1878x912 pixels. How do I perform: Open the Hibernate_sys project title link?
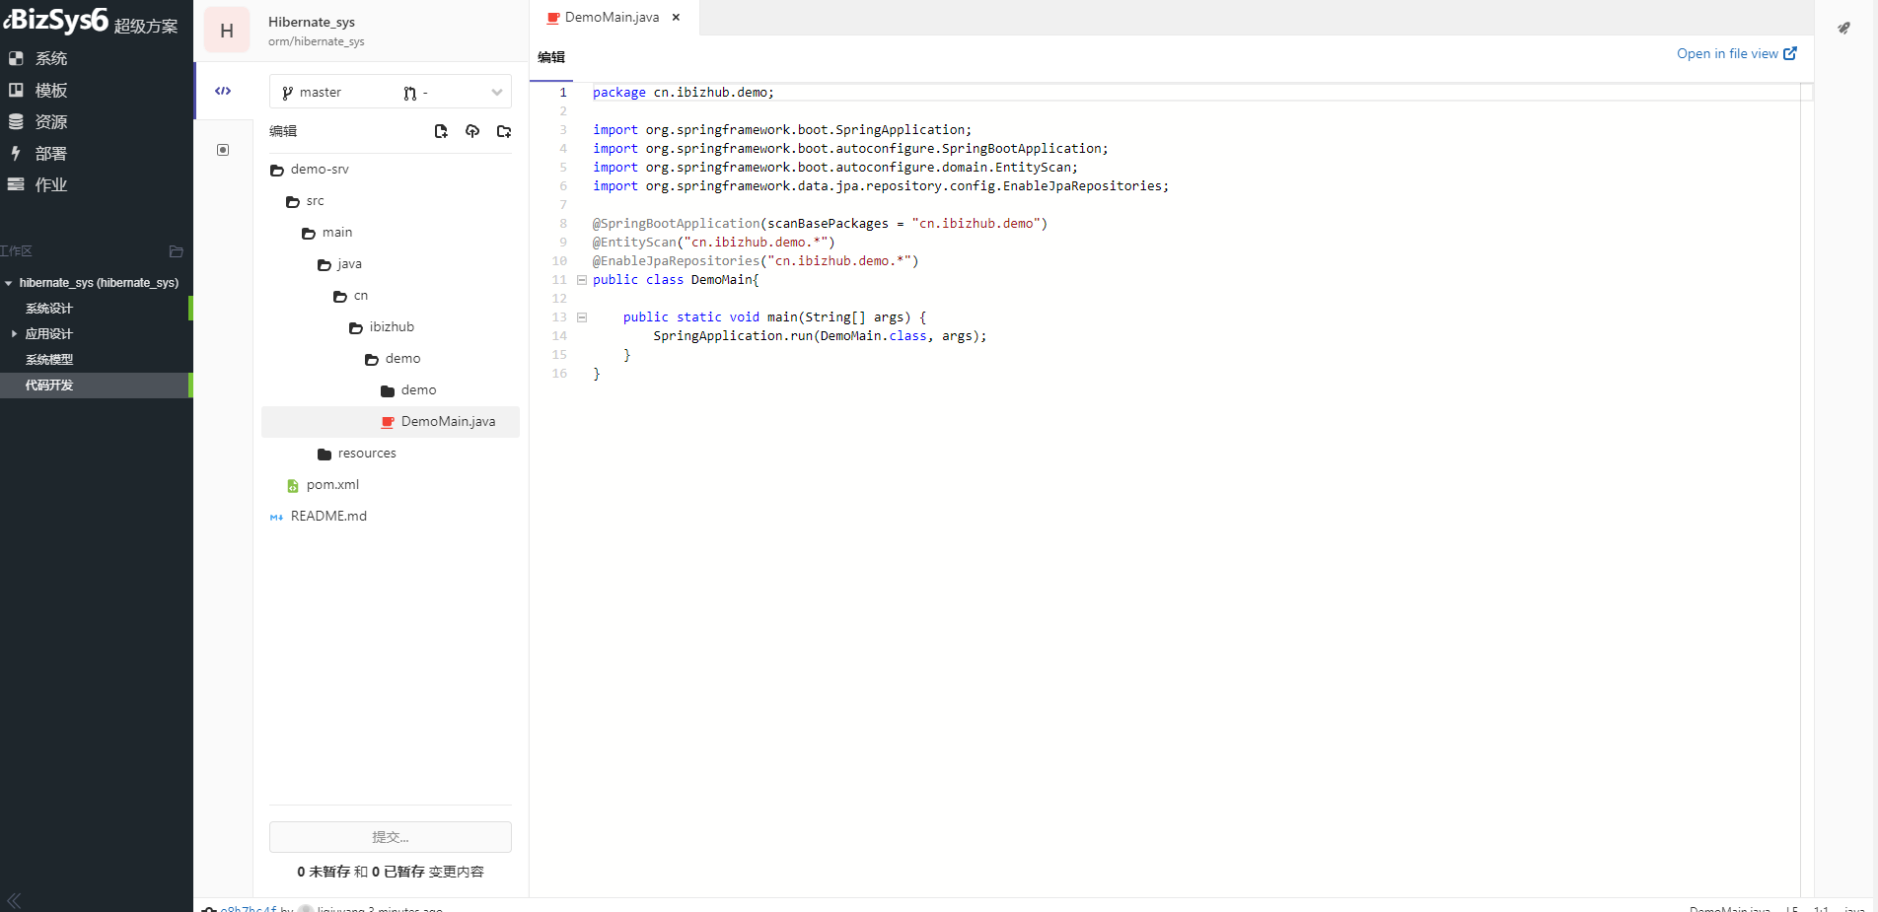click(312, 22)
